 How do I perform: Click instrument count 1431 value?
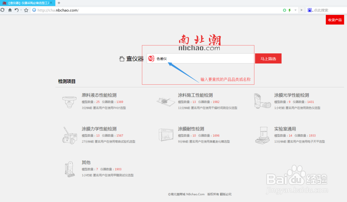point(311,102)
